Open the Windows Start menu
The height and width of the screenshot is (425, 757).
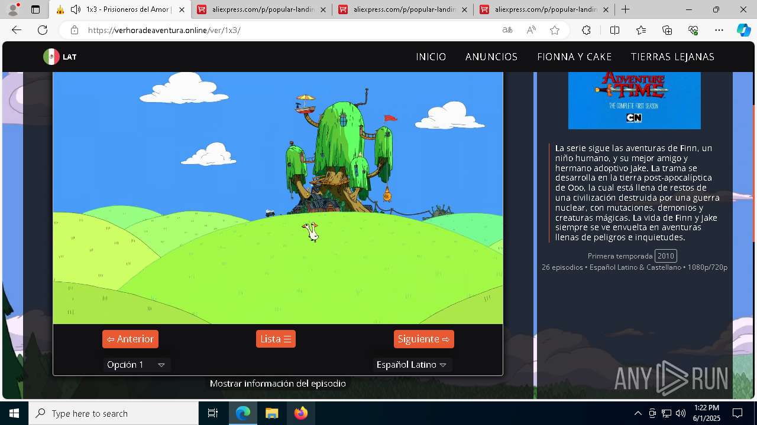tap(14, 413)
